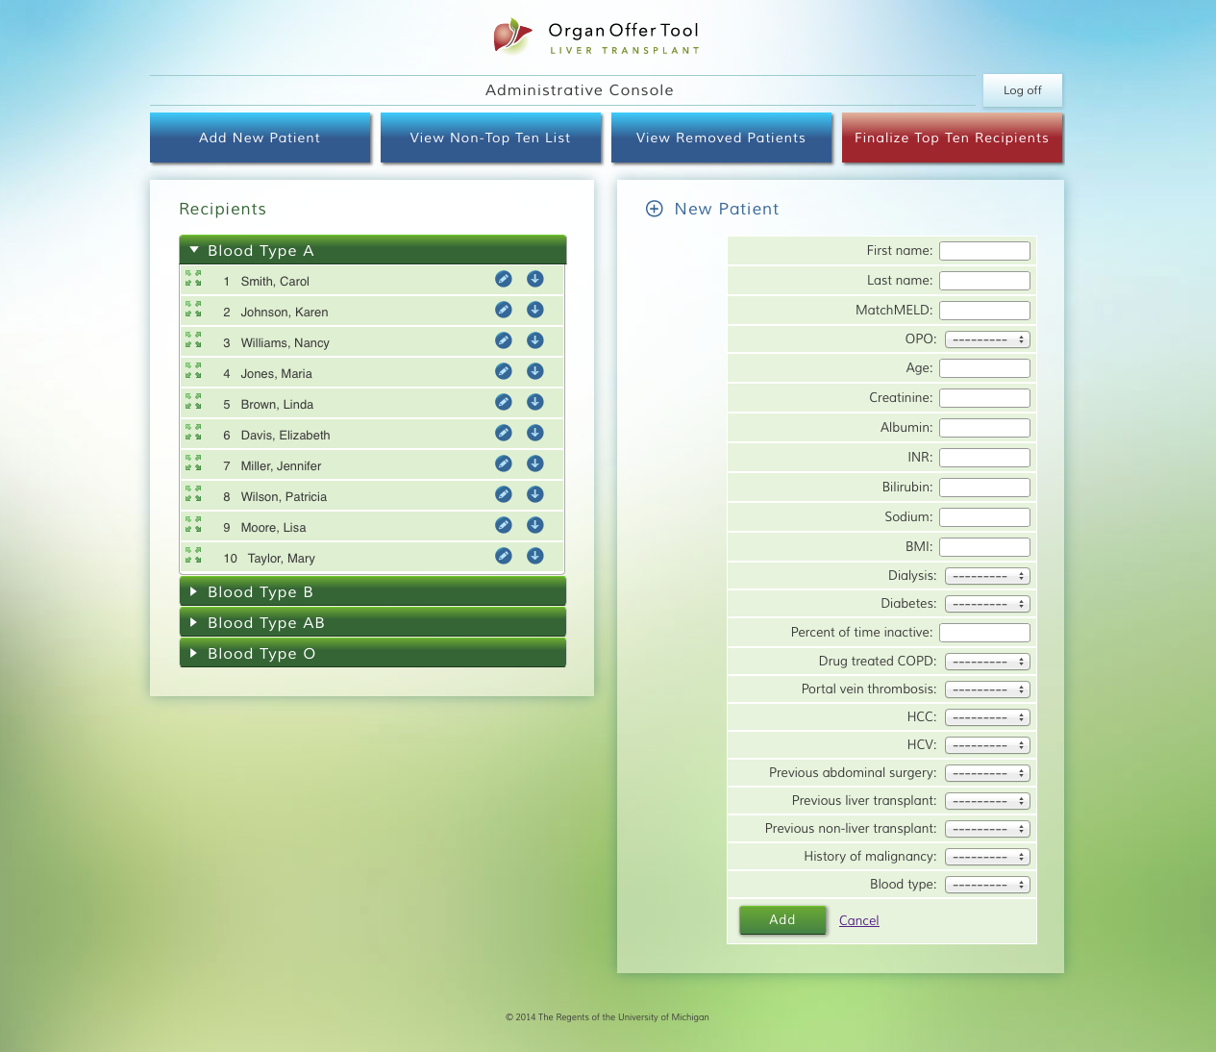The height and width of the screenshot is (1052, 1216).
Task: Click the edit pencil icon for Williams, Nancy
Action: point(503,340)
